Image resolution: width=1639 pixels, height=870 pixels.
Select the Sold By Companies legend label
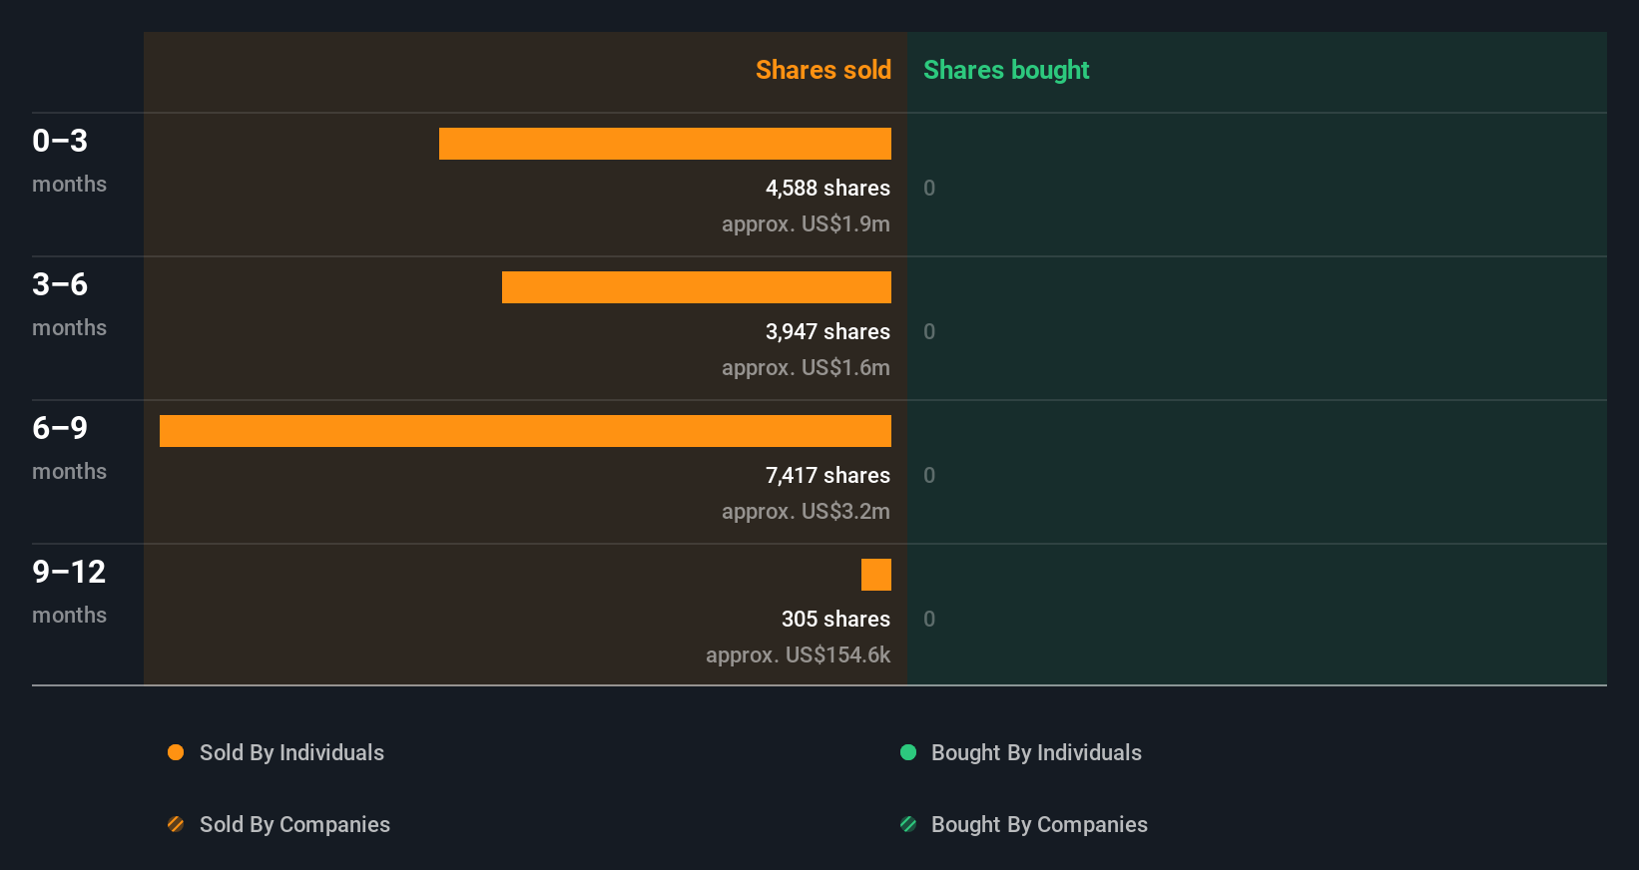(294, 824)
